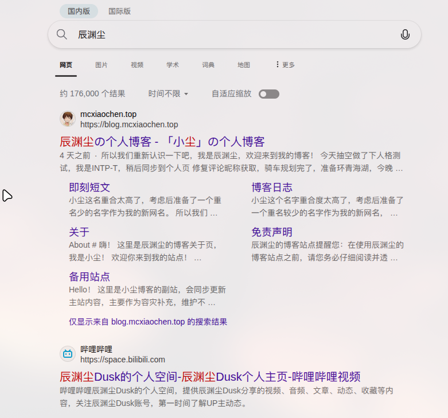
Task: Select the 网页 results tab
Action: 66,65
